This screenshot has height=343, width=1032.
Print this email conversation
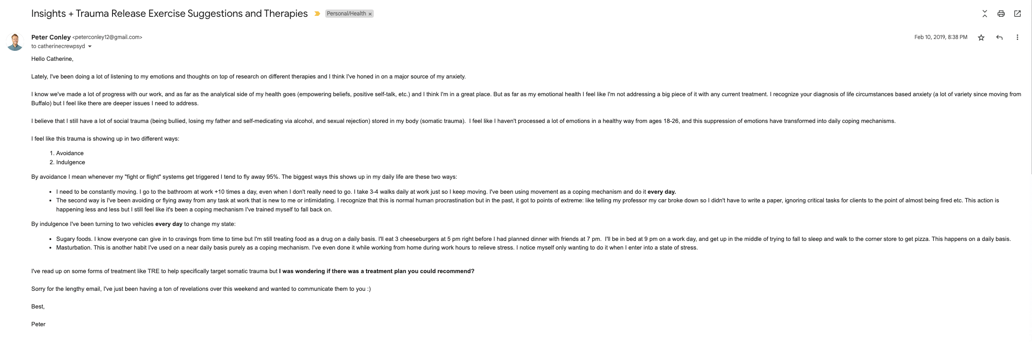[x=1001, y=14]
